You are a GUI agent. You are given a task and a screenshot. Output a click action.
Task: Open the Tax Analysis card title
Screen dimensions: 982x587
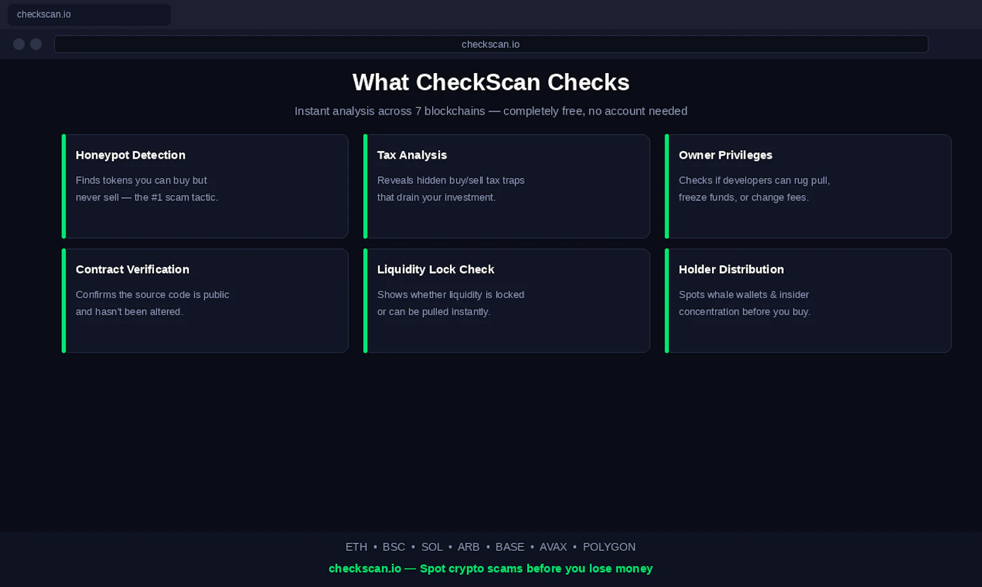(412, 155)
